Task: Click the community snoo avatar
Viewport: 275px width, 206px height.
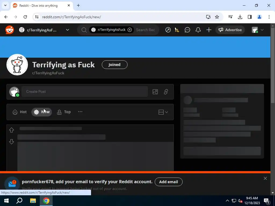Action: coord(17,65)
